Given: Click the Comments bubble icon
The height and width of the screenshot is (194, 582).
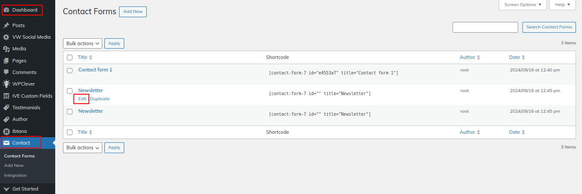Looking at the screenshot, I should [6, 72].
